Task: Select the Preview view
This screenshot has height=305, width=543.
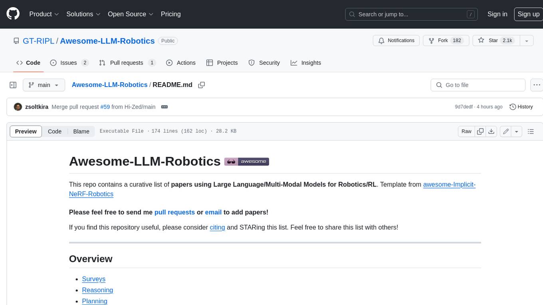Action: pyautogui.click(x=26, y=131)
